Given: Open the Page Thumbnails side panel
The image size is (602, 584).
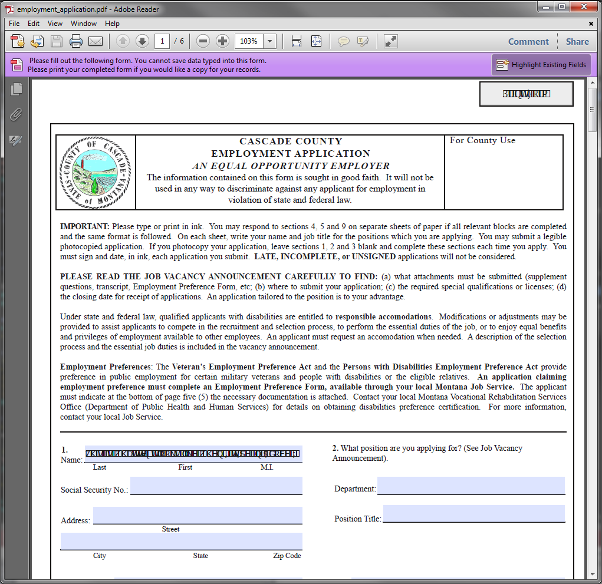Looking at the screenshot, I should coord(16,90).
